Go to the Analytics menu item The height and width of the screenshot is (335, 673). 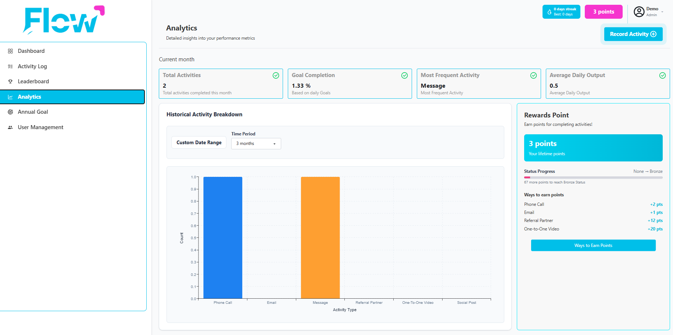pos(72,97)
